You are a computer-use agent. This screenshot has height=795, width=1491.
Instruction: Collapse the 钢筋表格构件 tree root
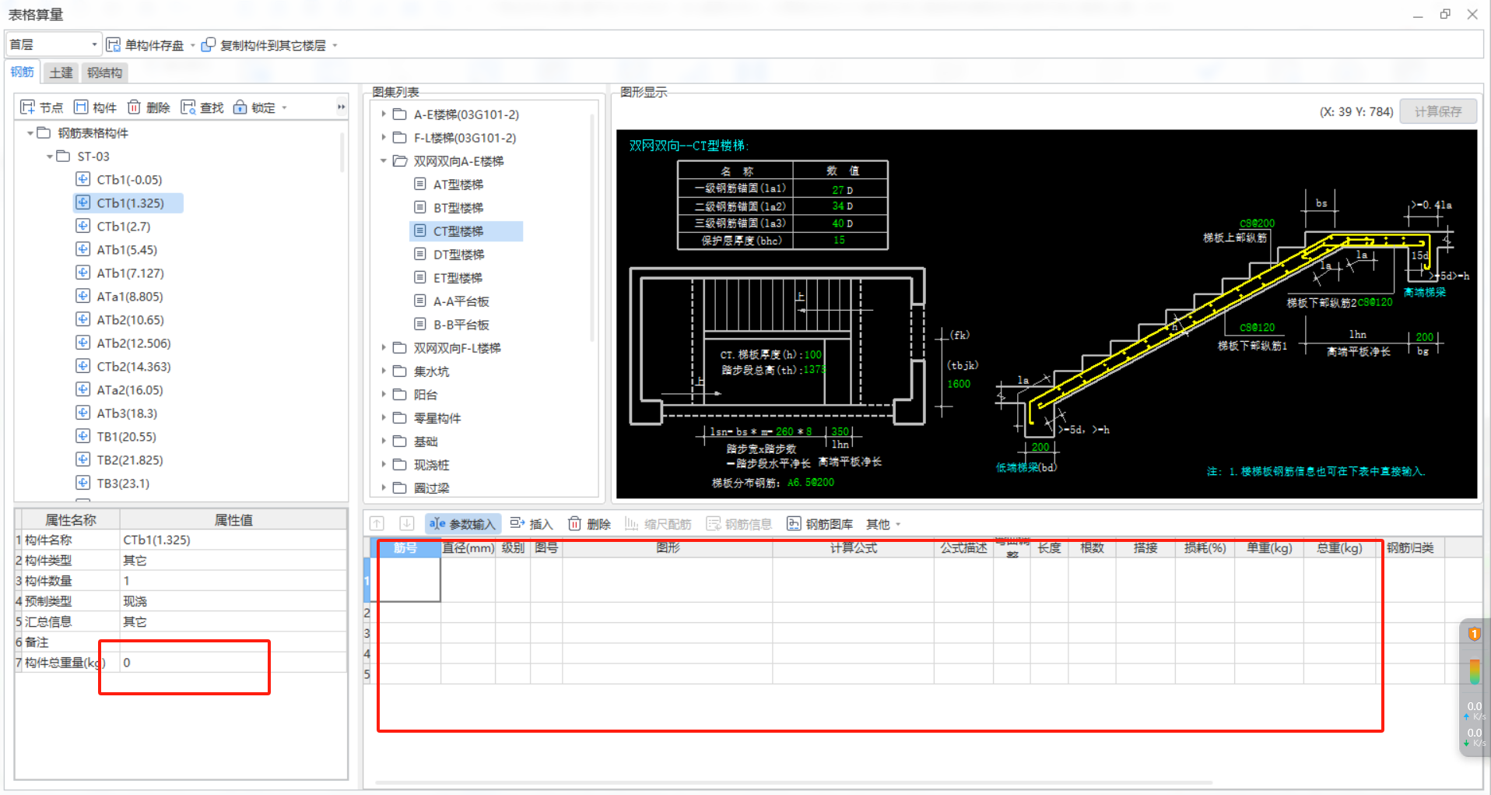(30, 133)
